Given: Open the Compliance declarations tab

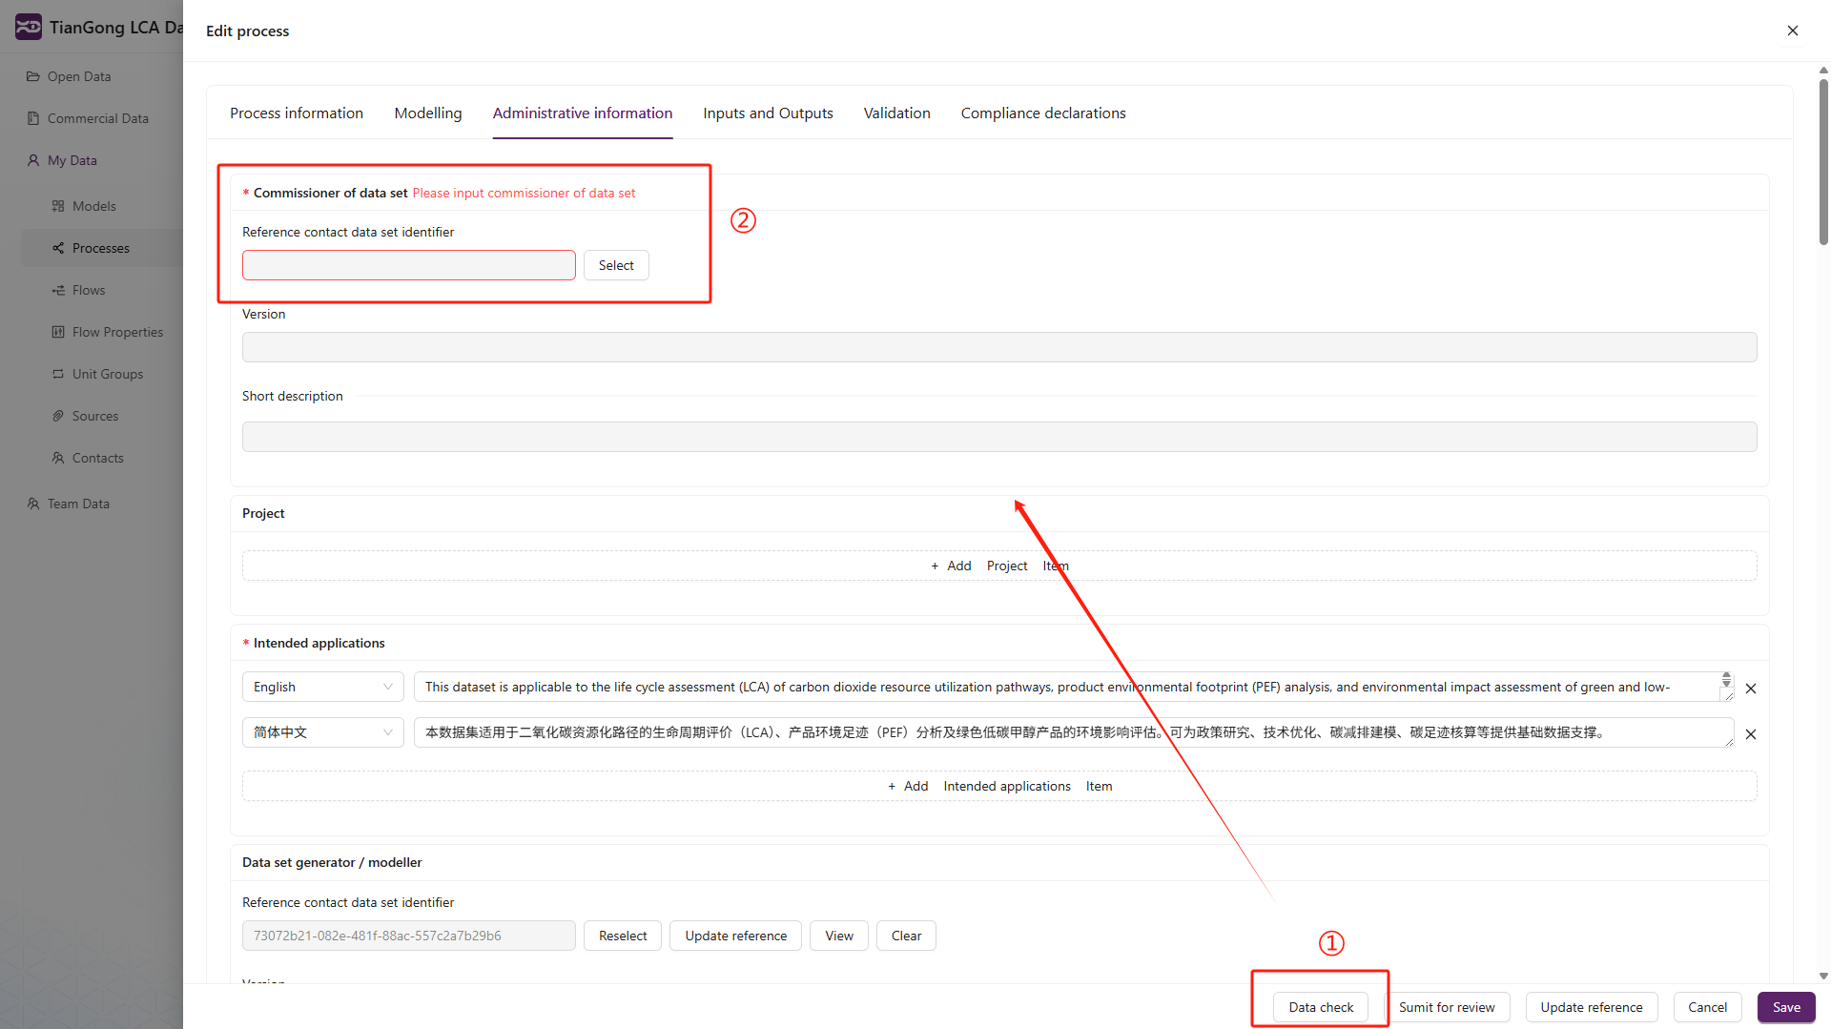Looking at the screenshot, I should [x=1042, y=113].
